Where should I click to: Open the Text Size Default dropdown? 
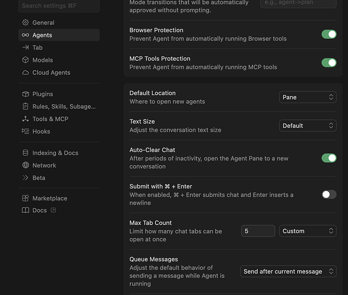click(x=308, y=126)
